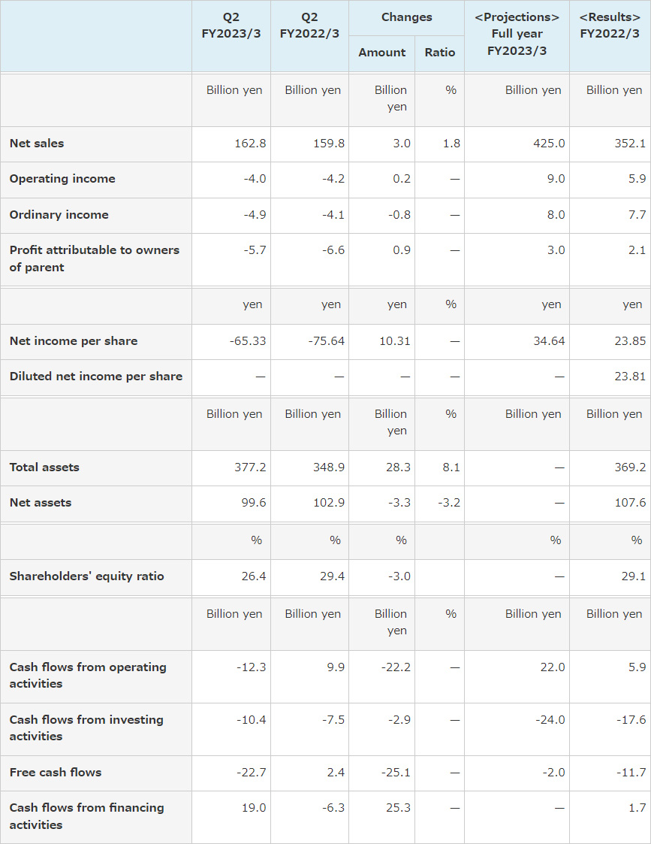Click the Changes header cell
The height and width of the screenshot is (844, 651).
[x=406, y=17]
